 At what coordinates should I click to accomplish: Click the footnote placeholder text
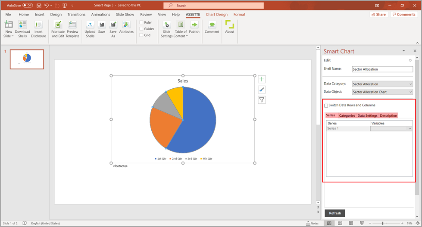pos(120,166)
